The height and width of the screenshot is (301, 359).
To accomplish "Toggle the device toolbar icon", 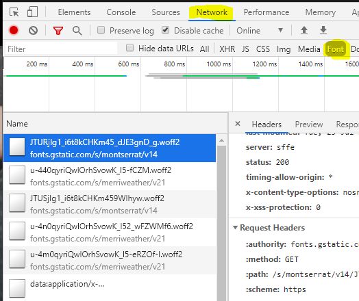I will (32, 12).
